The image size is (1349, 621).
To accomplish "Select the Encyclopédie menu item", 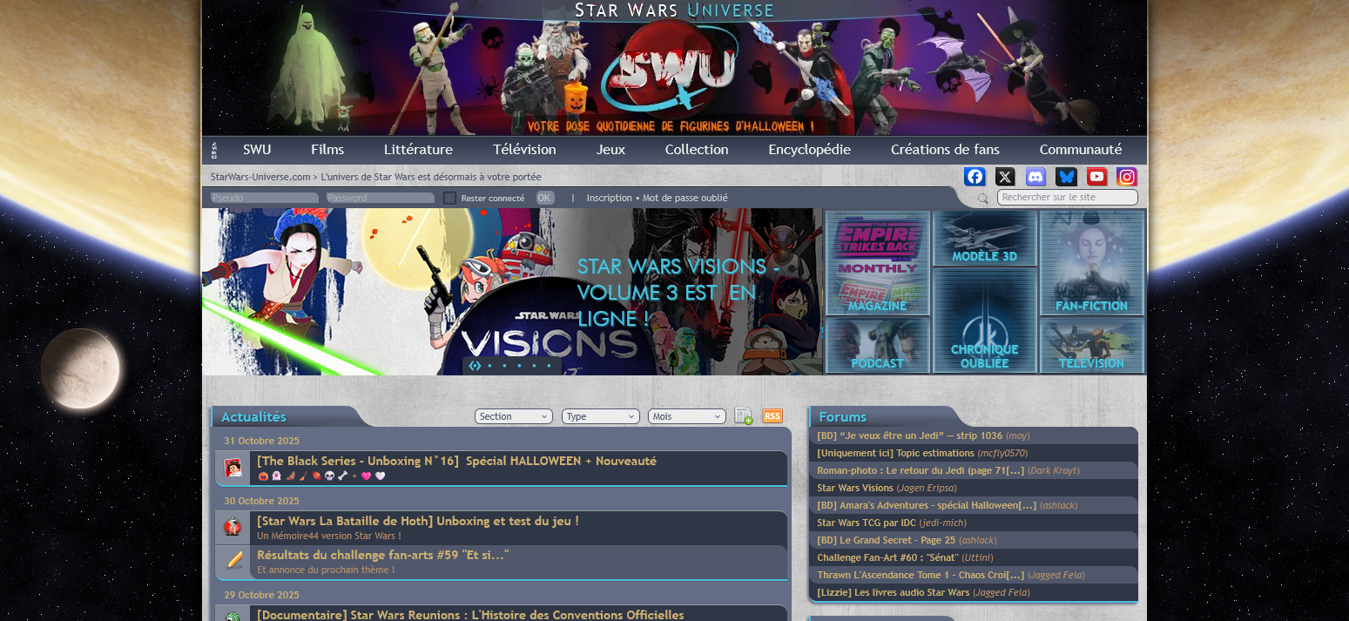I will coord(809,149).
